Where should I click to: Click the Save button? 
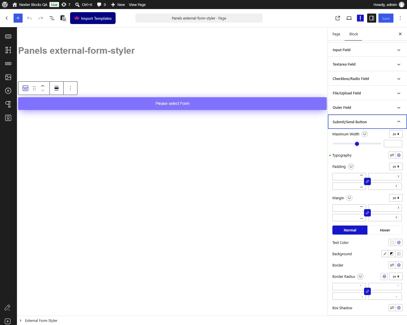(x=386, y=18)
